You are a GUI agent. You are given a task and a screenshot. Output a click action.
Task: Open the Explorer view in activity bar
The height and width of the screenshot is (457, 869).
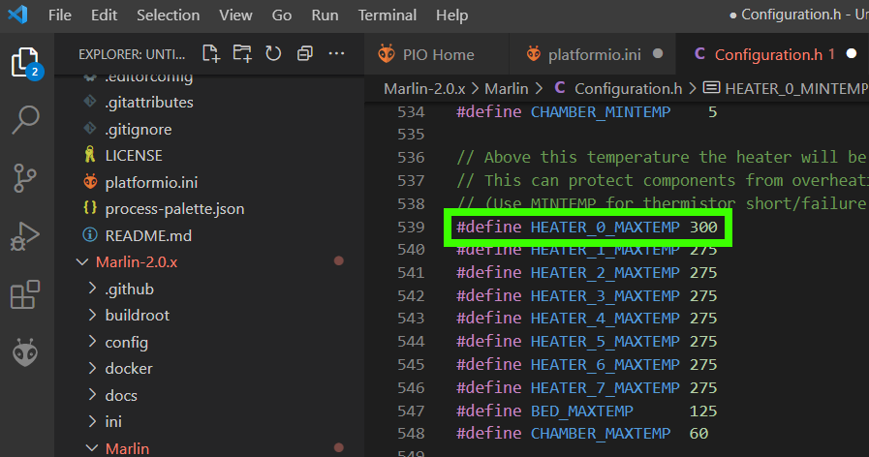pos(25,61)
